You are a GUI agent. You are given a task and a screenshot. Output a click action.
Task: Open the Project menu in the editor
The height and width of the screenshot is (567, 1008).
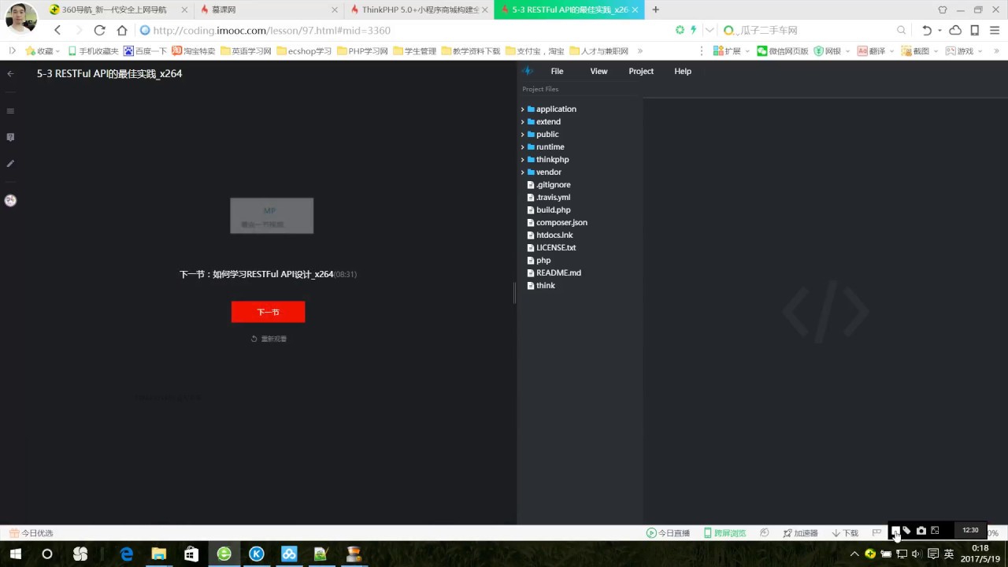coord(641,71)
